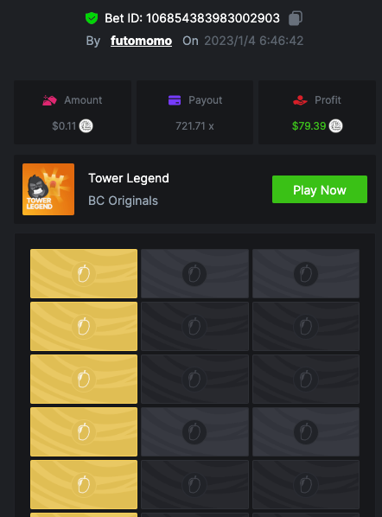Click the green verified shield icon

pos(92,18)
